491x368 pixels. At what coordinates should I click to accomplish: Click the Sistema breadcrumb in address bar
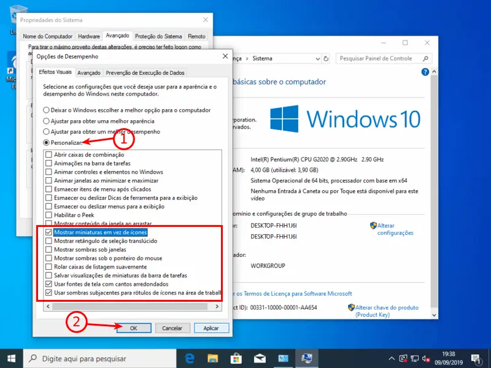click(262, 58)
